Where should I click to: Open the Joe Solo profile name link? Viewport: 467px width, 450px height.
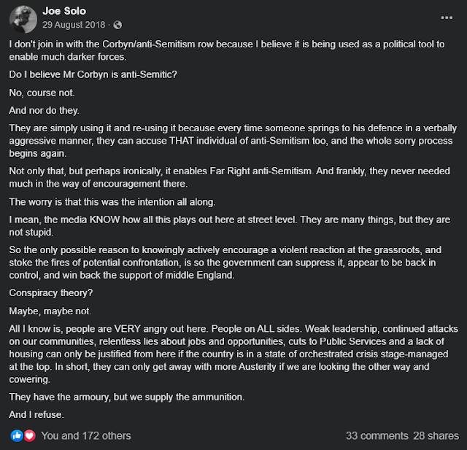[64, 11]
